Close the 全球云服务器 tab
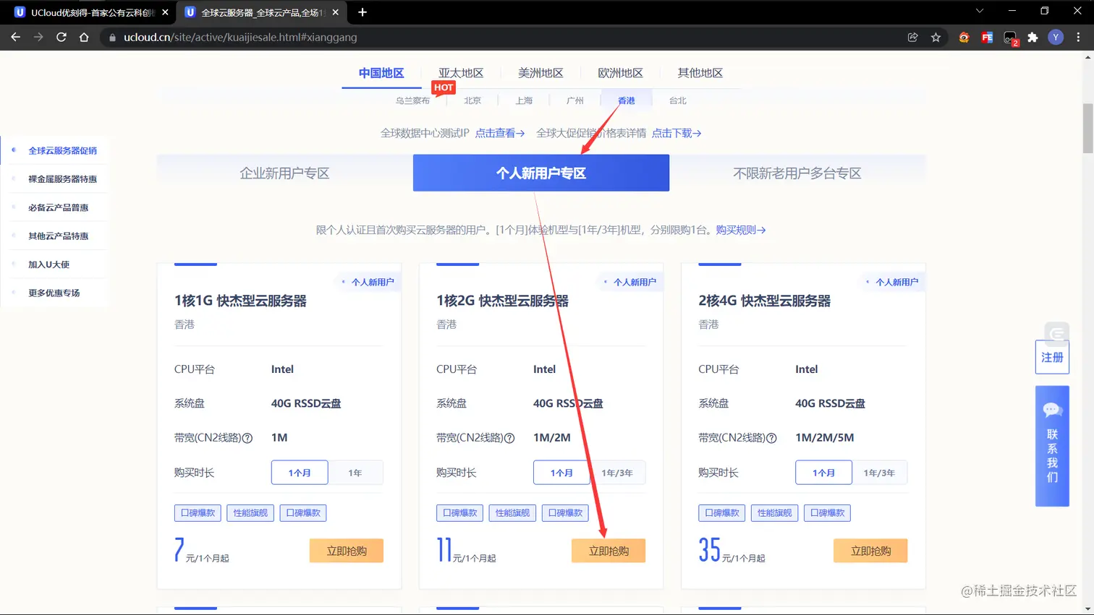 pos(335,12)
